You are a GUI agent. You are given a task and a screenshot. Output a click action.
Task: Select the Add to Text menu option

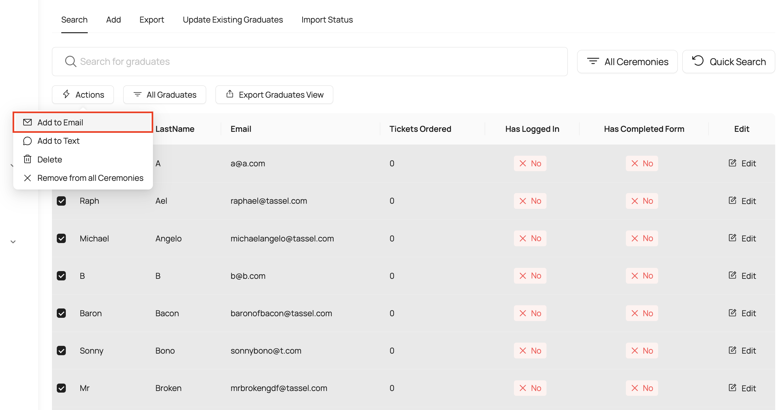pyautogui.click(x=58, y=141)
